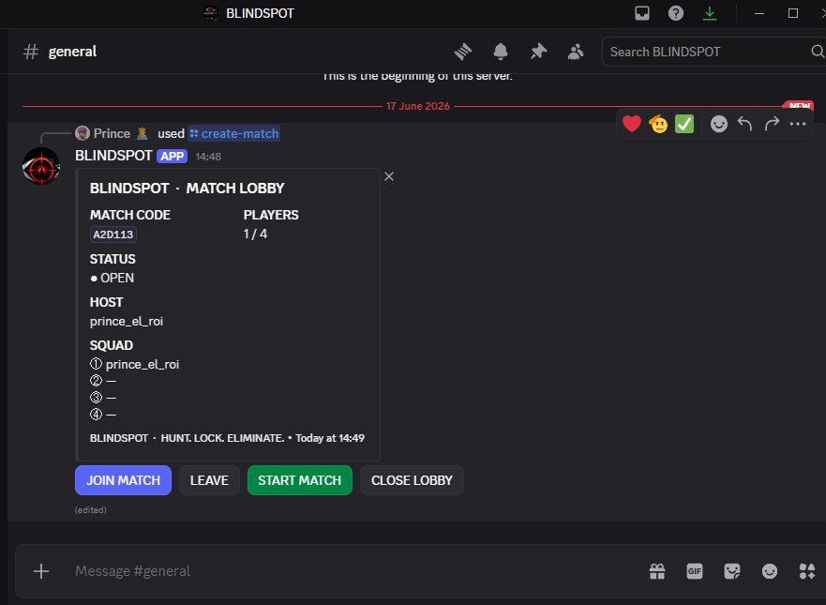The width and height of the screenshot is (826, 605).
Task: Click the Search BLINDSPOT field
Action: click(713, 52)
